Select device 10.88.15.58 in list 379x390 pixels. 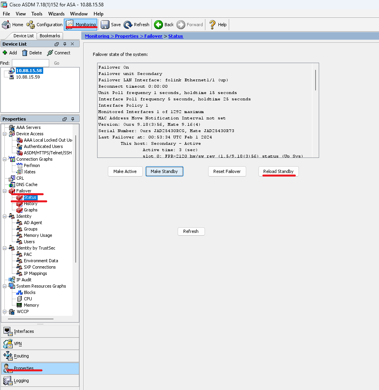pyautogui.click(x=29, y=71)
